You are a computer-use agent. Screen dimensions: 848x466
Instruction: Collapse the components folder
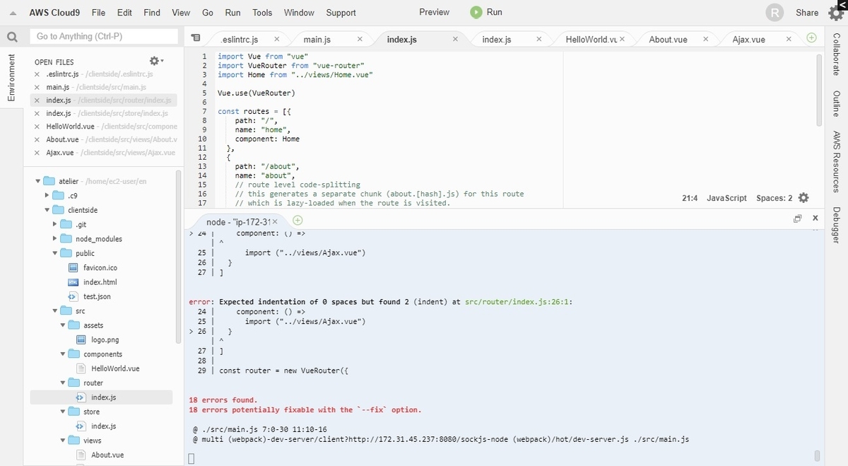pos(63,354)
